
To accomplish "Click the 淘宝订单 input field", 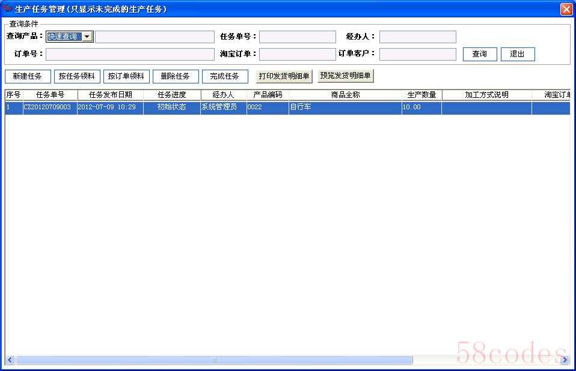I will point(298,55).
